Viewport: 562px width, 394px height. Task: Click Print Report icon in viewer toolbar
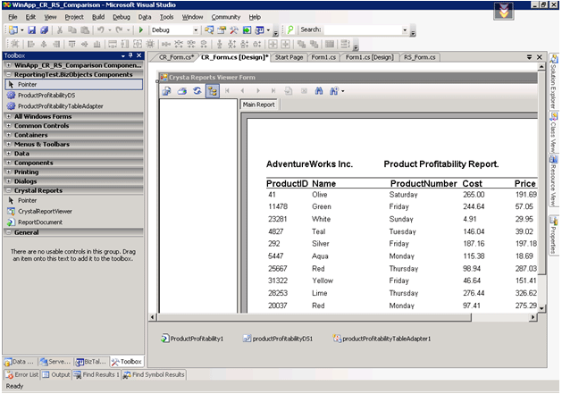pyautogui.click(x=182, y=91)
